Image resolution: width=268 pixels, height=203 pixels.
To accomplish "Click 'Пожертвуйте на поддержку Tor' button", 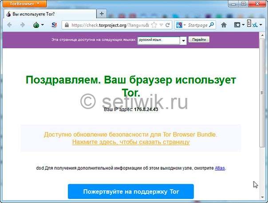I will click(131, 191).
